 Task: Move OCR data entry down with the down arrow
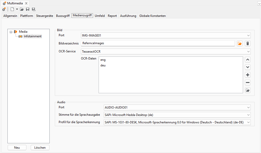click(x=248, y=67)
